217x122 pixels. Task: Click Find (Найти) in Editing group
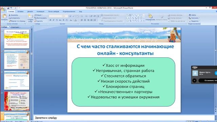[x=192, y=15]
